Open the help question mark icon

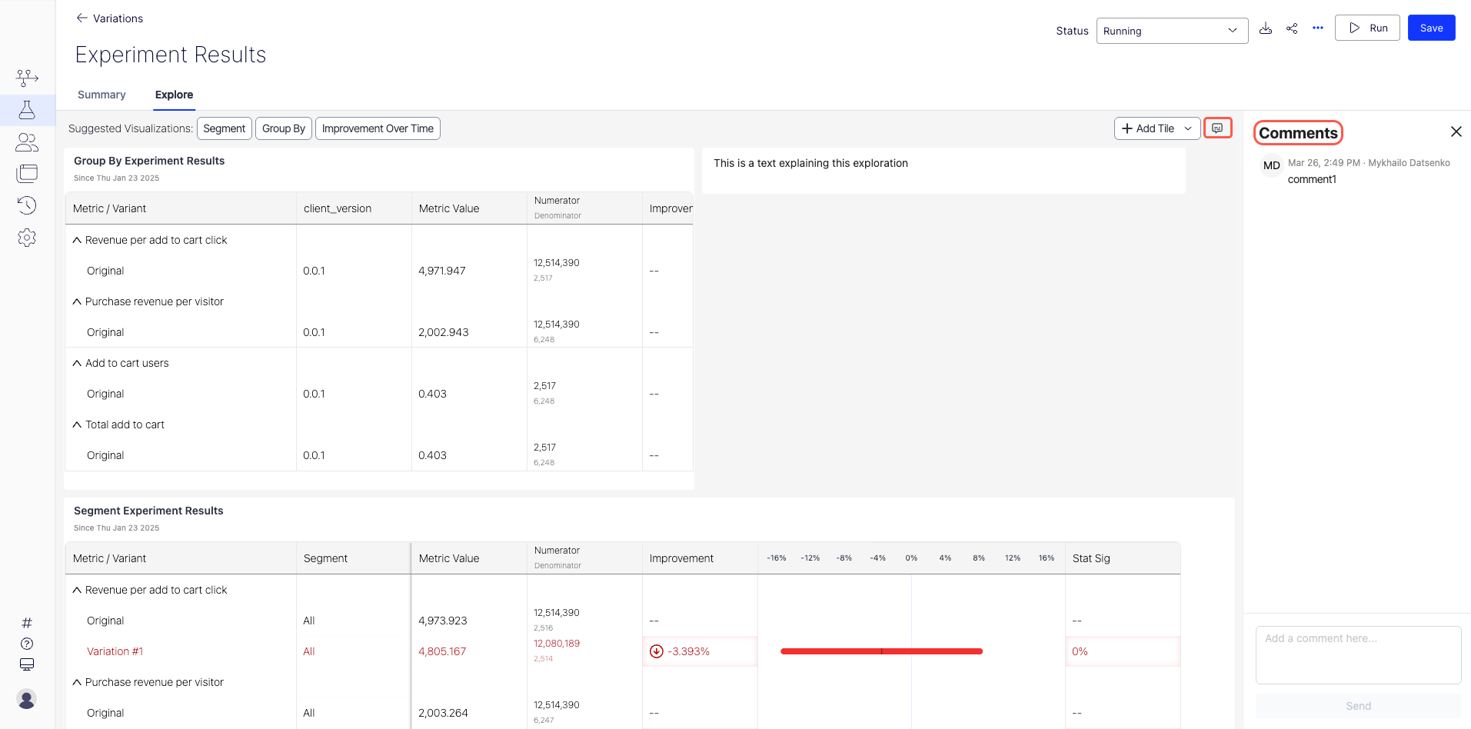(x=27, y=644)
